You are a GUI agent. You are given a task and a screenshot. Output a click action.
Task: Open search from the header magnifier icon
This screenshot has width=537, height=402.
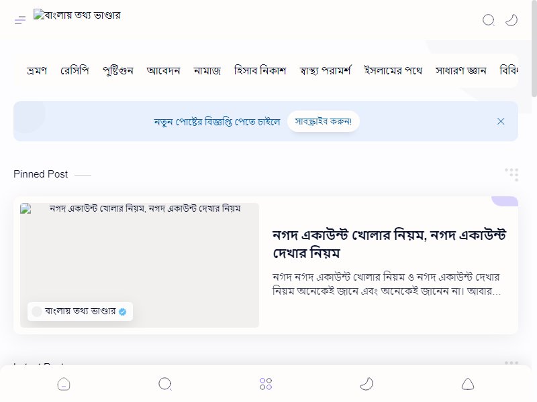(x=489, y=20)
